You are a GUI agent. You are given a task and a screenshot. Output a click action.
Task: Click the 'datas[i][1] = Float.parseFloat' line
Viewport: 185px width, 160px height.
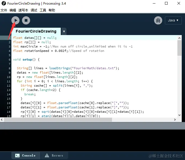(75, 107)
